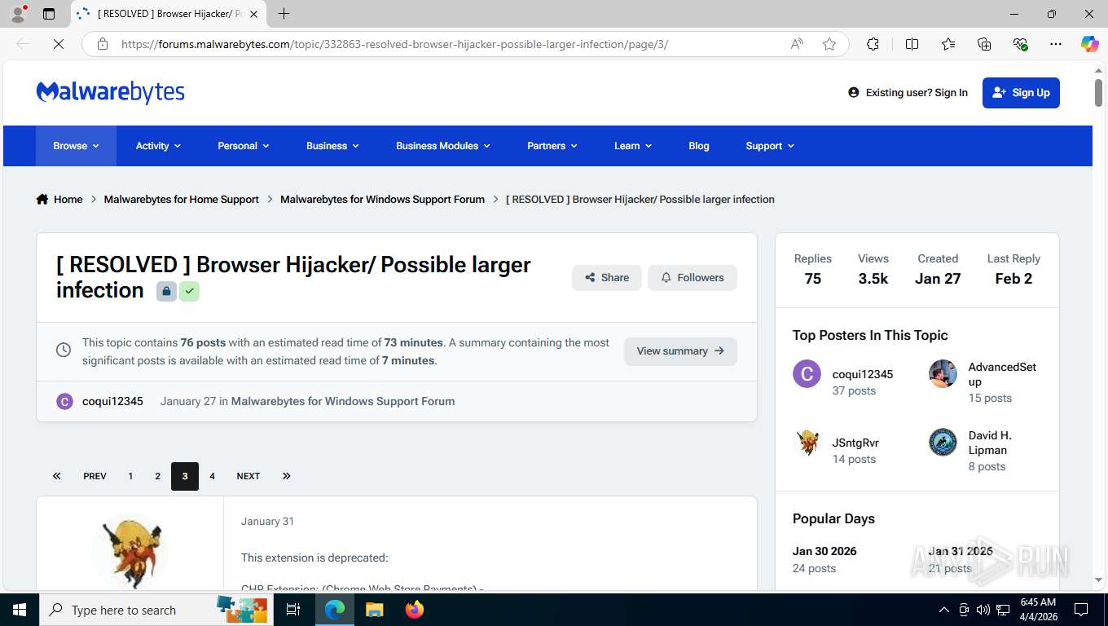The image size is (1108, 626).
Task: Open JSntgRvr top poster name
Action: [x=855, y=443]
